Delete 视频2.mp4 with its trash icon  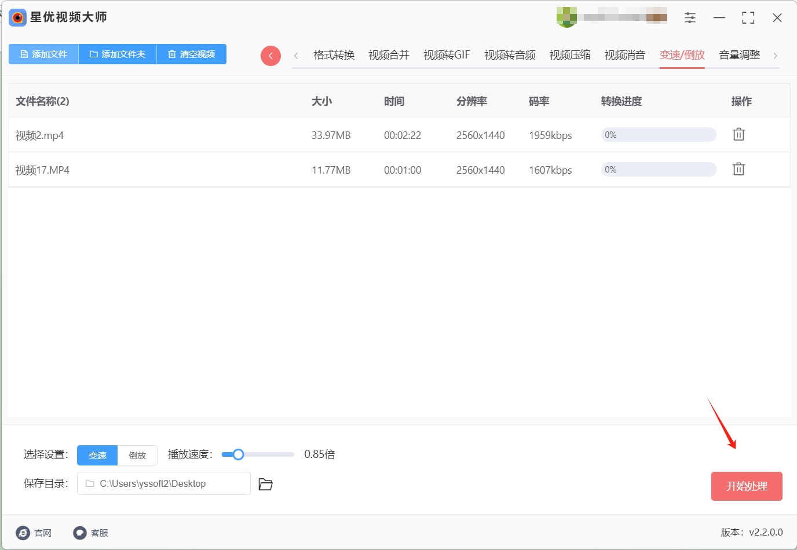(x=738, y=134)
